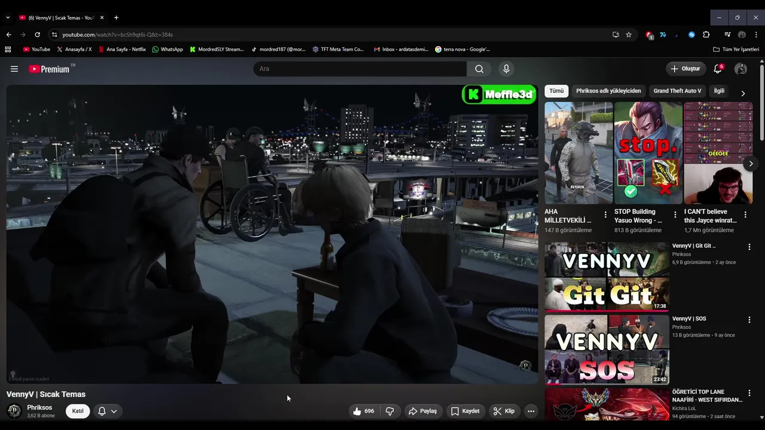The height and width of the screenshot is (430, 765).
Task: Open more actions menu below the video
Action: (x=531, y=411)
